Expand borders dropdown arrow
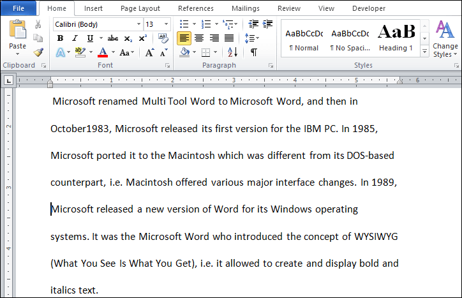This screenshot has width=462, height=298. coord(216,52)
